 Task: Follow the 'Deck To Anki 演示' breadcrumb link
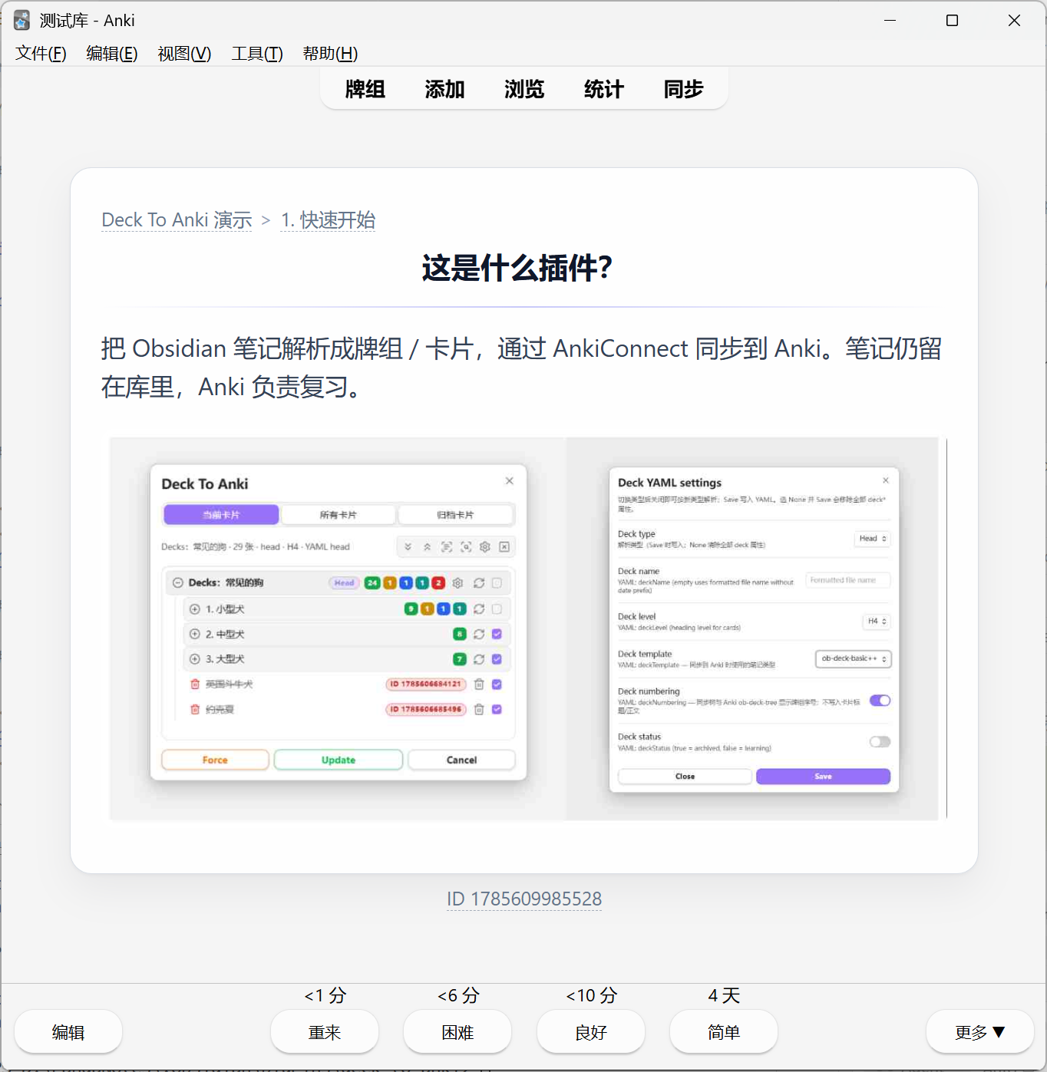pyautogui.click(x=177, y=220)
